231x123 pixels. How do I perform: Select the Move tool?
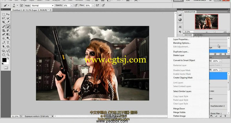tap(8, 14)
